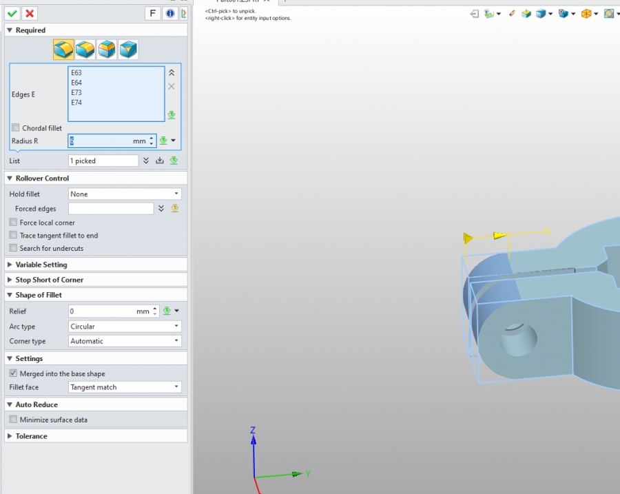Collapse the Shape of Fillet section

pyautogui.click(x=10, y=295)
